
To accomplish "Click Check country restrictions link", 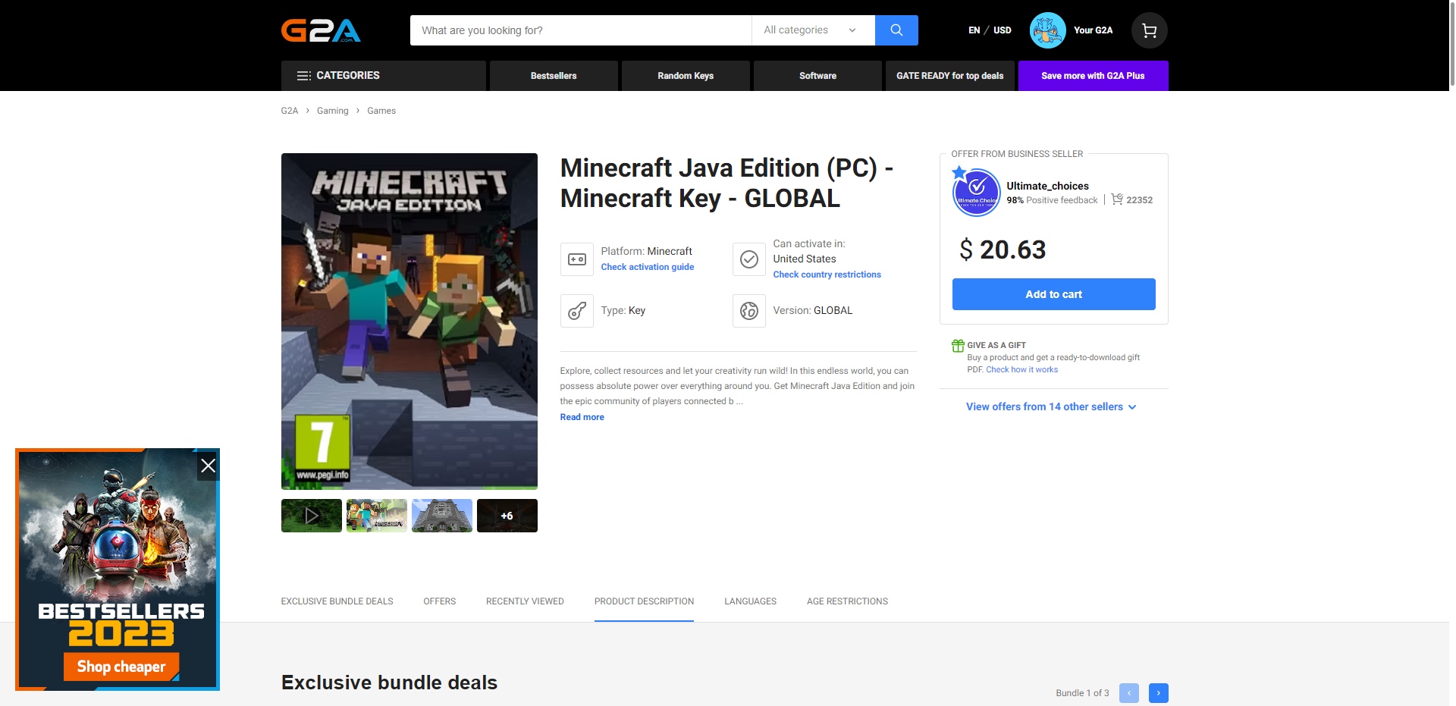I will pos(827,275).
